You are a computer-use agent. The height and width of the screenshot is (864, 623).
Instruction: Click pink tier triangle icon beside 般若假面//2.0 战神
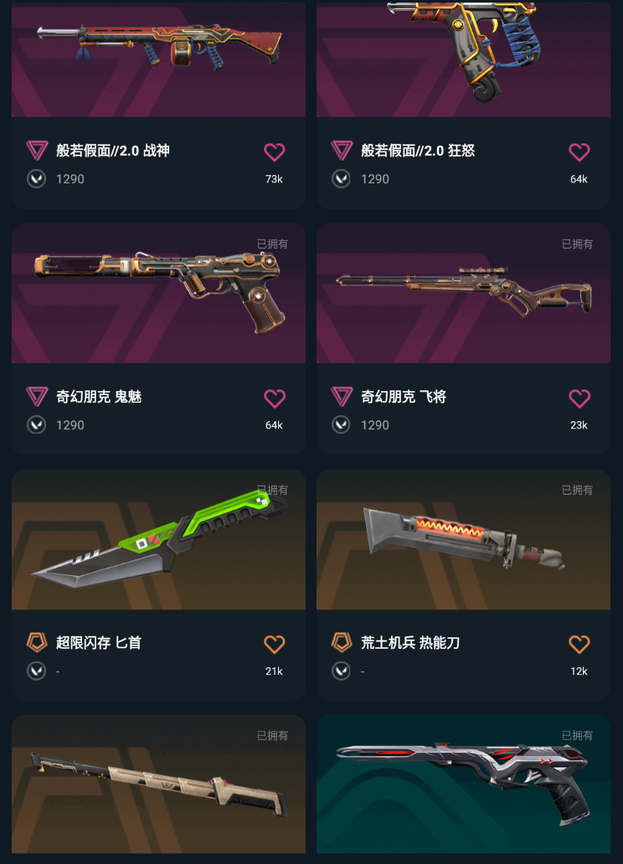(37, 151)
